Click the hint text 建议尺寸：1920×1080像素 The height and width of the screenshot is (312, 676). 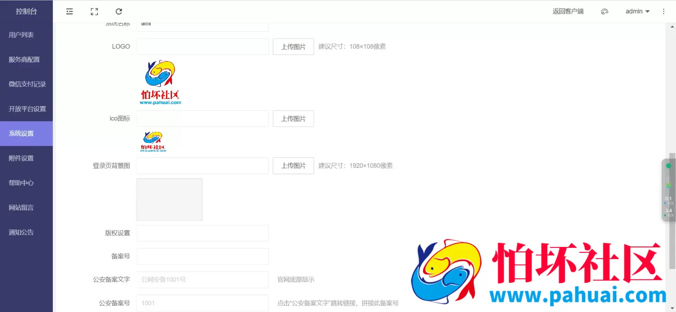355,165
